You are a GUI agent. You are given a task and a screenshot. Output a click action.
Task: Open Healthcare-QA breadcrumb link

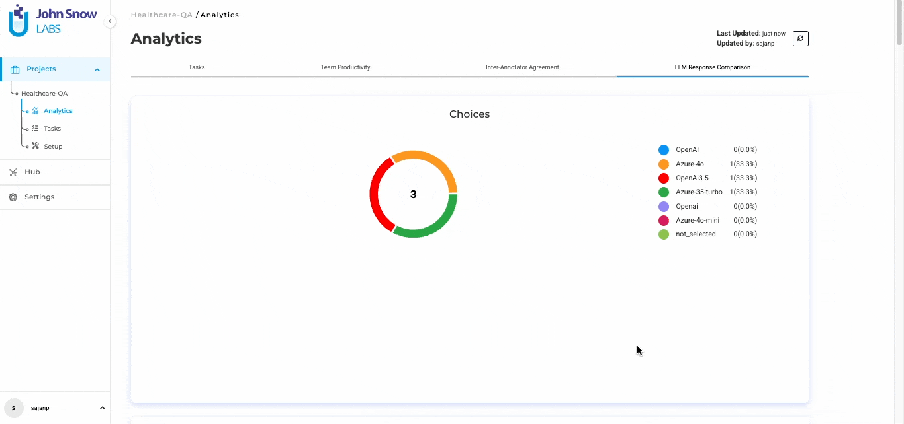(161, 15)
